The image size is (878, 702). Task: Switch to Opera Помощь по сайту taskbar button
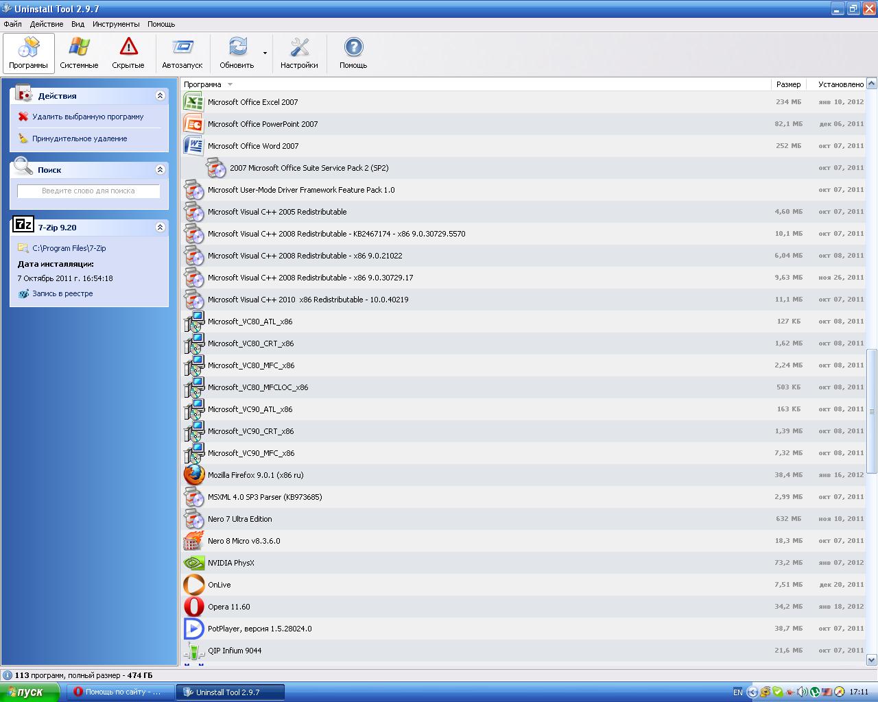click(119, 692)
